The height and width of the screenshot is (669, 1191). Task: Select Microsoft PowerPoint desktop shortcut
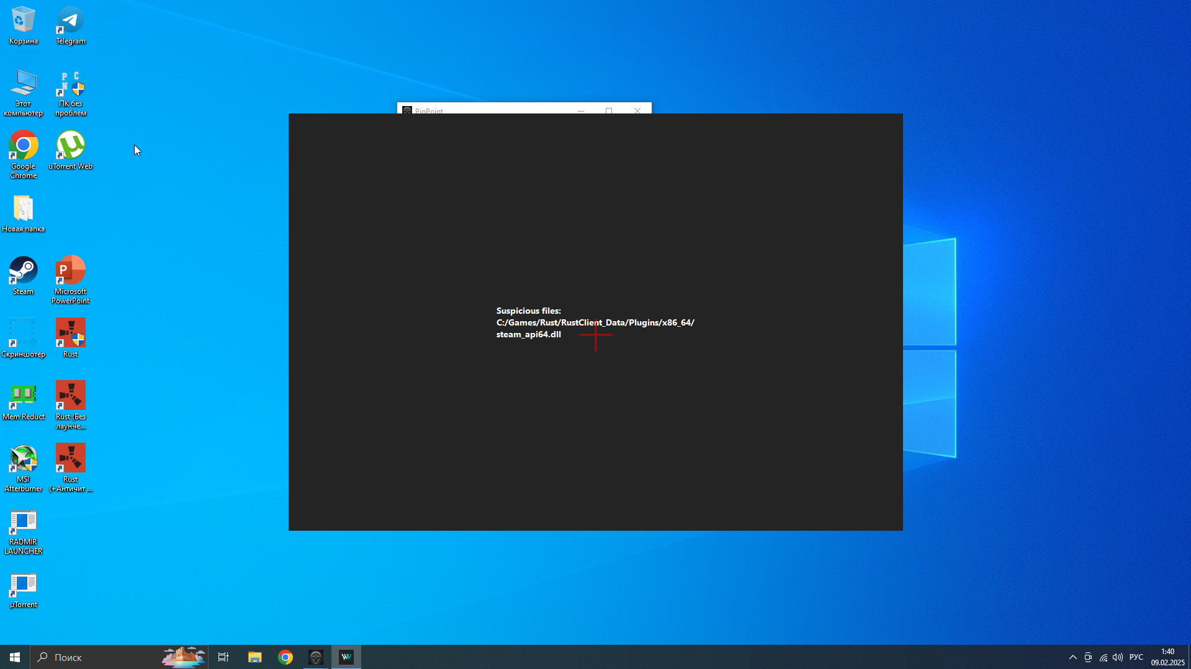tap(71, 280)
